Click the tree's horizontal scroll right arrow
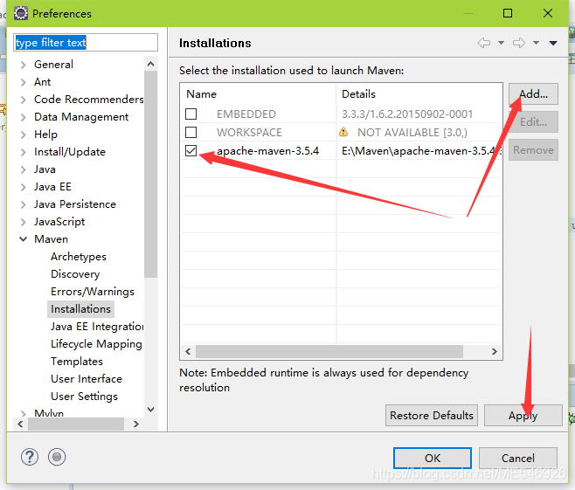 tap(136, 424)
